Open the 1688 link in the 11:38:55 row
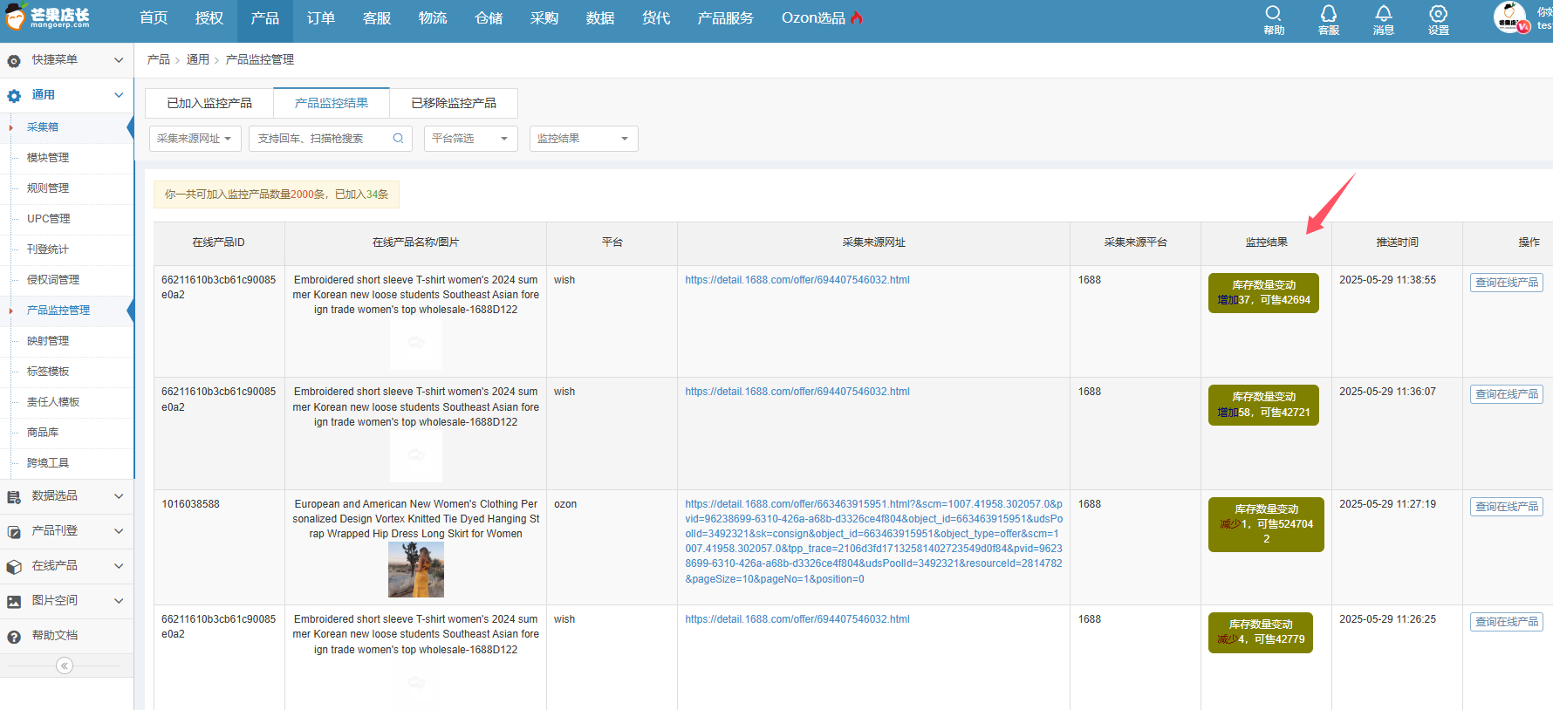The image size is (1553, 710). coord(797,280)
